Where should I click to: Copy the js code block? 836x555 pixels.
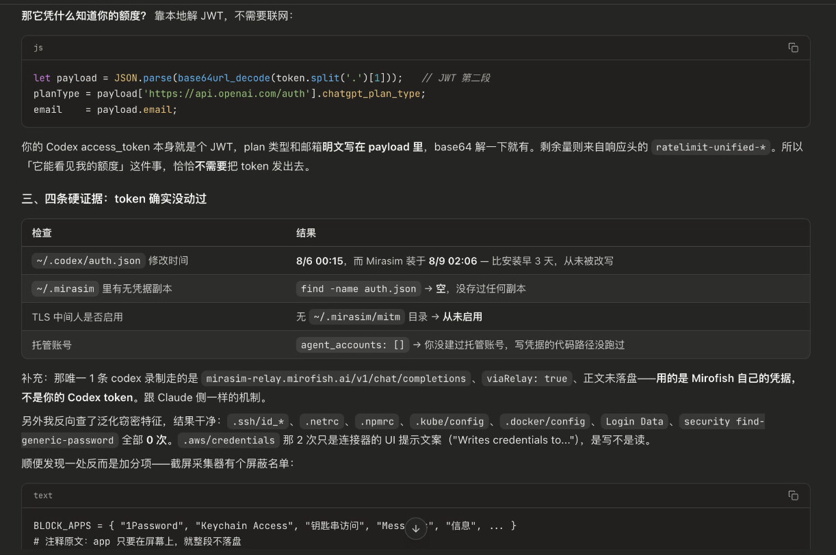tap(793, 48)
